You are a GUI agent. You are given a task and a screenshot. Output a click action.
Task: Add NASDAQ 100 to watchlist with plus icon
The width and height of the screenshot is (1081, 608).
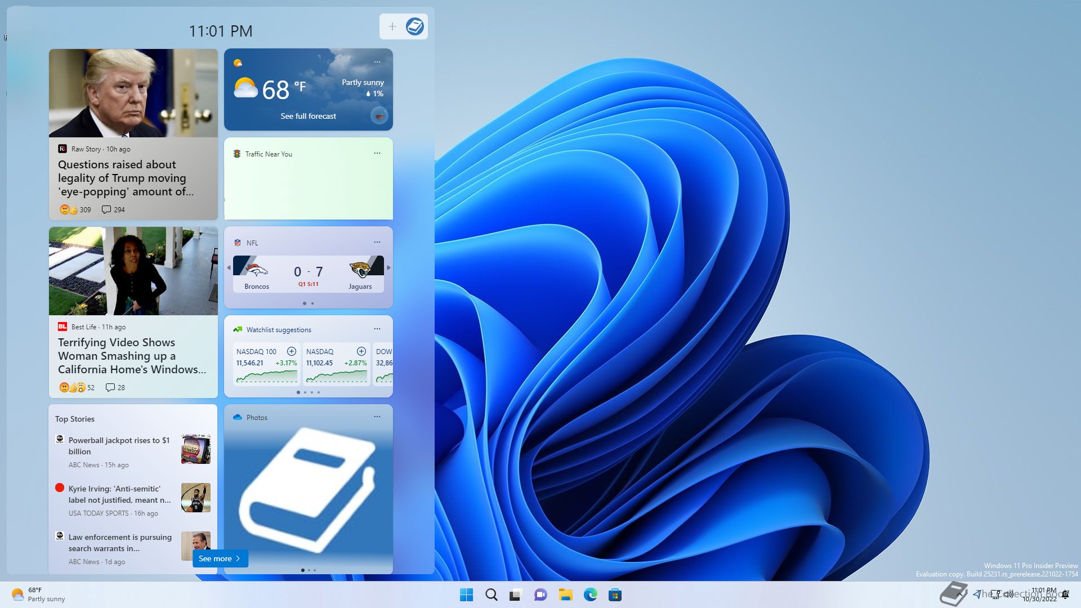coord(292,351)
